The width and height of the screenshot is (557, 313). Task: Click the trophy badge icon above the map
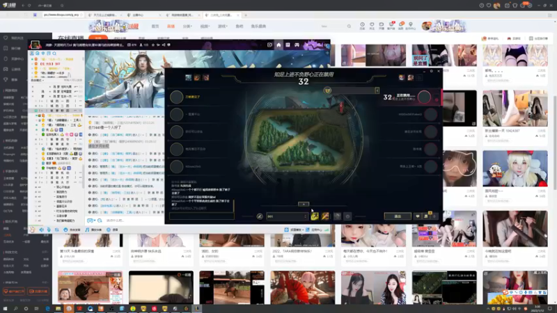(327, 90)
